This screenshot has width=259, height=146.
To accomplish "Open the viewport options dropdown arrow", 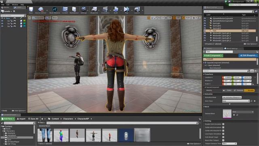I will 30,18.
